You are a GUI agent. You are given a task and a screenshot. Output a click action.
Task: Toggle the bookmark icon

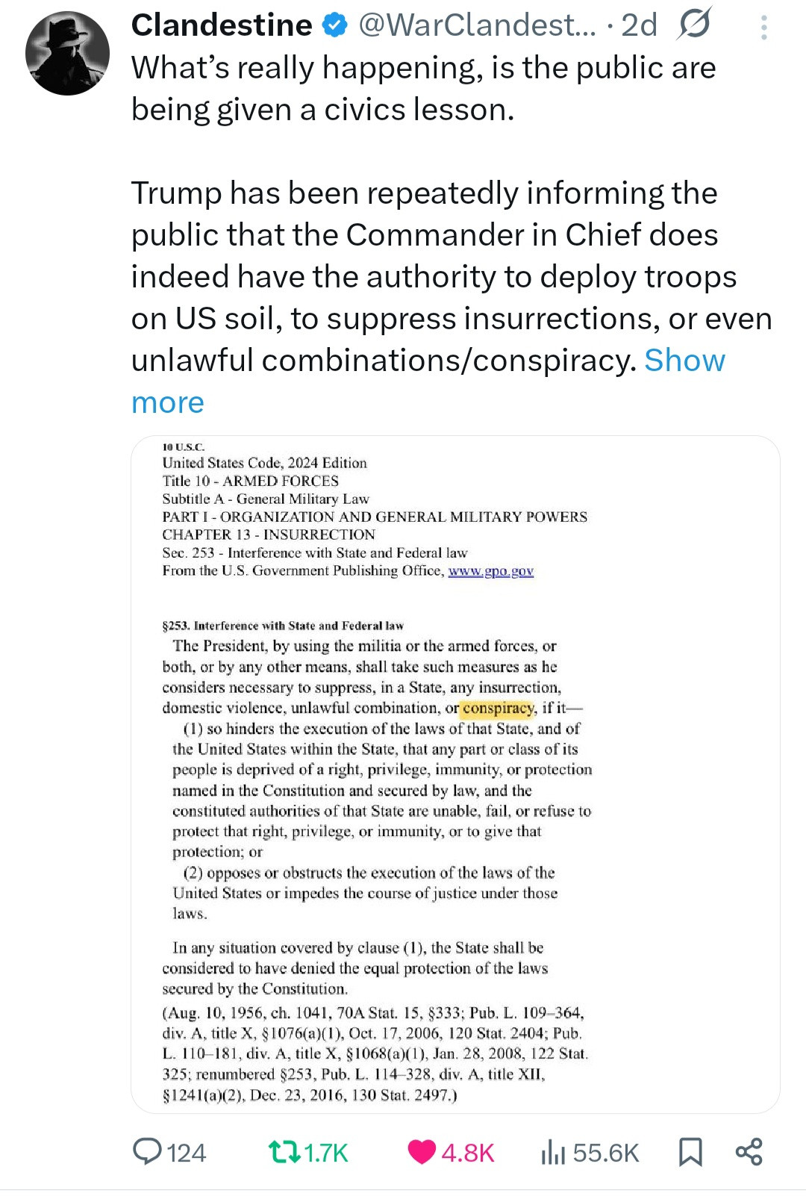point(690,1152)
